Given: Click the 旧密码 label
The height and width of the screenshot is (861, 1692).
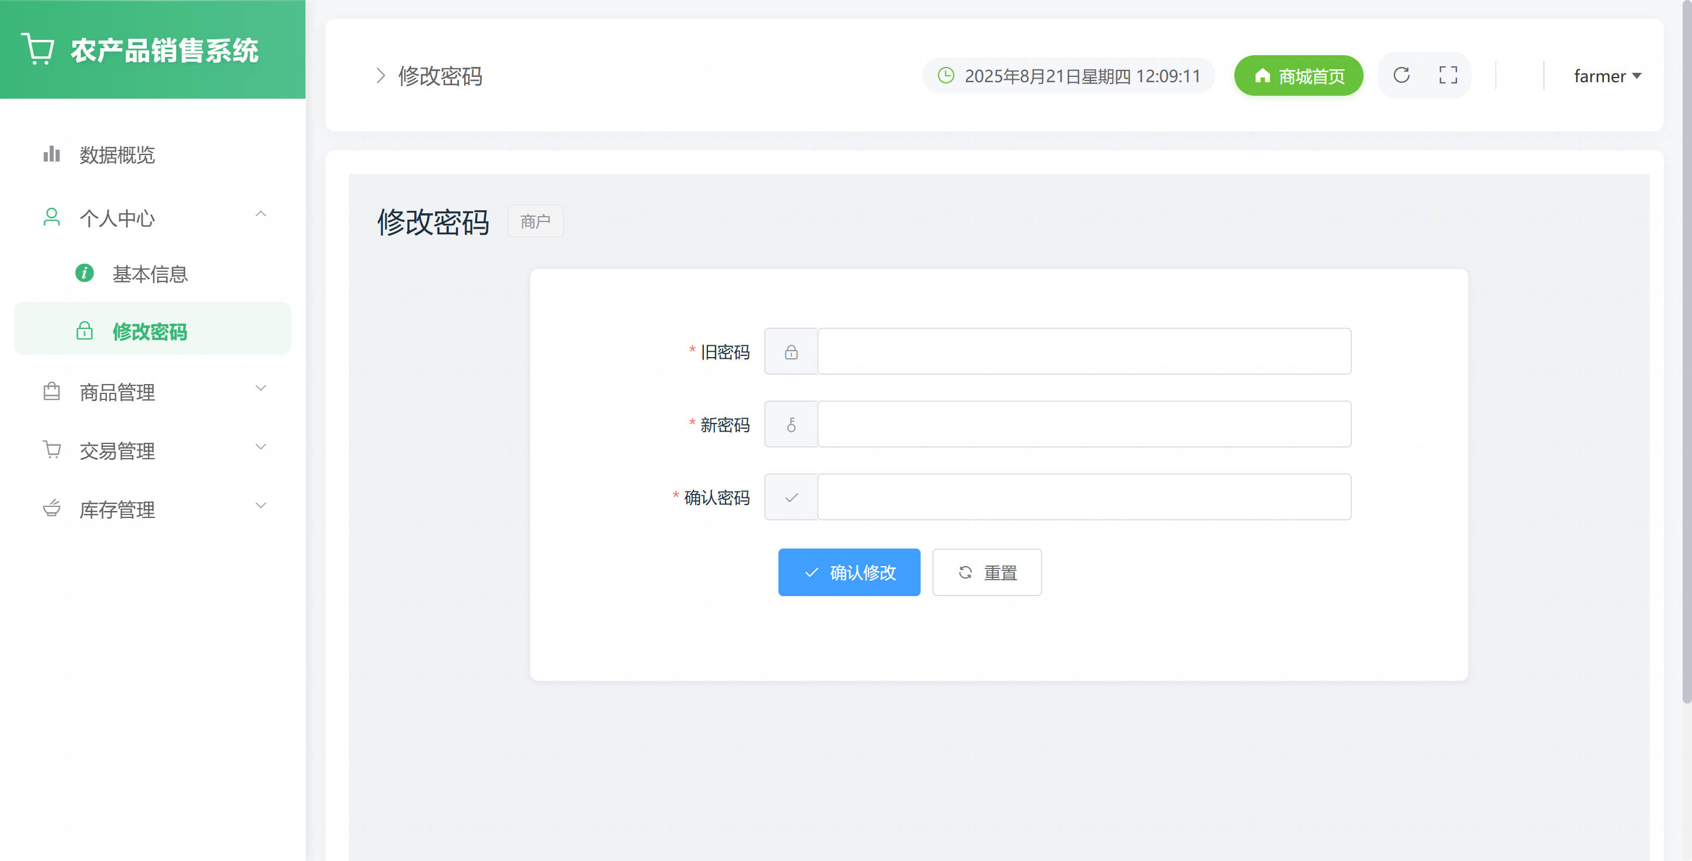Looking at the screenshot, I should 724,352.
